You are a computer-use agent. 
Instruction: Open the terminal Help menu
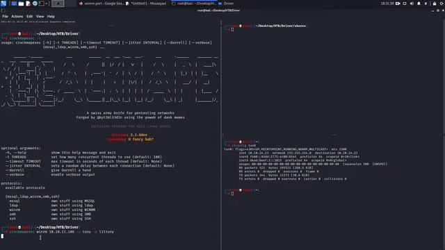tap(51, 17)
